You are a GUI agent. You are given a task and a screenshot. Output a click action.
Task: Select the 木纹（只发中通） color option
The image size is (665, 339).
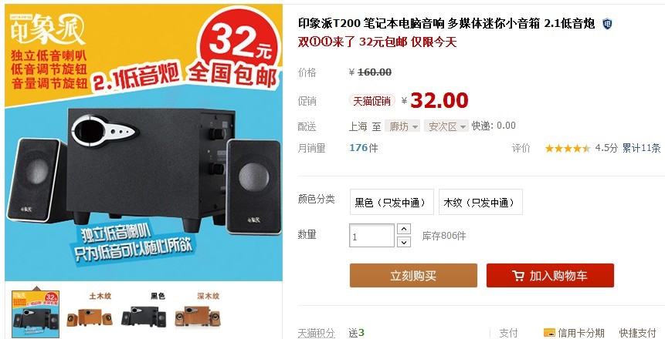pos(480,202)
